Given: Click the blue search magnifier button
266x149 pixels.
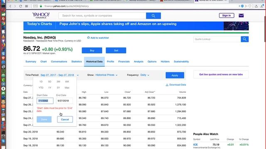Looking at the screenshot, I should click(153, 16).
